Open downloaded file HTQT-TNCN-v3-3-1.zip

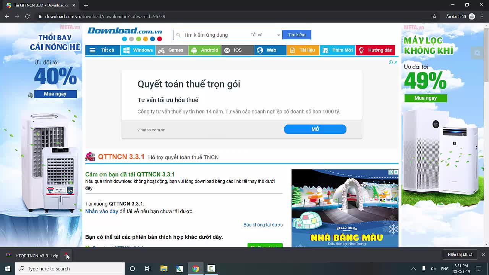[32, 256]
